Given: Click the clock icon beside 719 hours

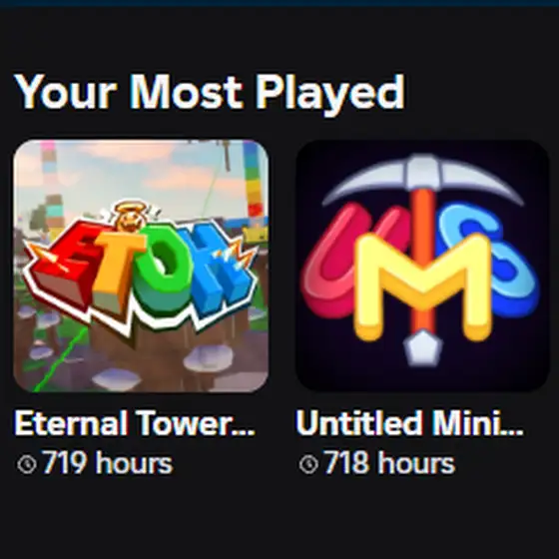Looking at the screenshot, I should [x=27, y=464].
